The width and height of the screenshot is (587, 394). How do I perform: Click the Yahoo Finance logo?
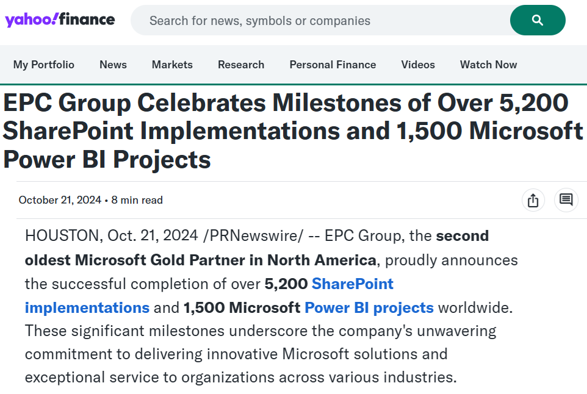point(60,20)
